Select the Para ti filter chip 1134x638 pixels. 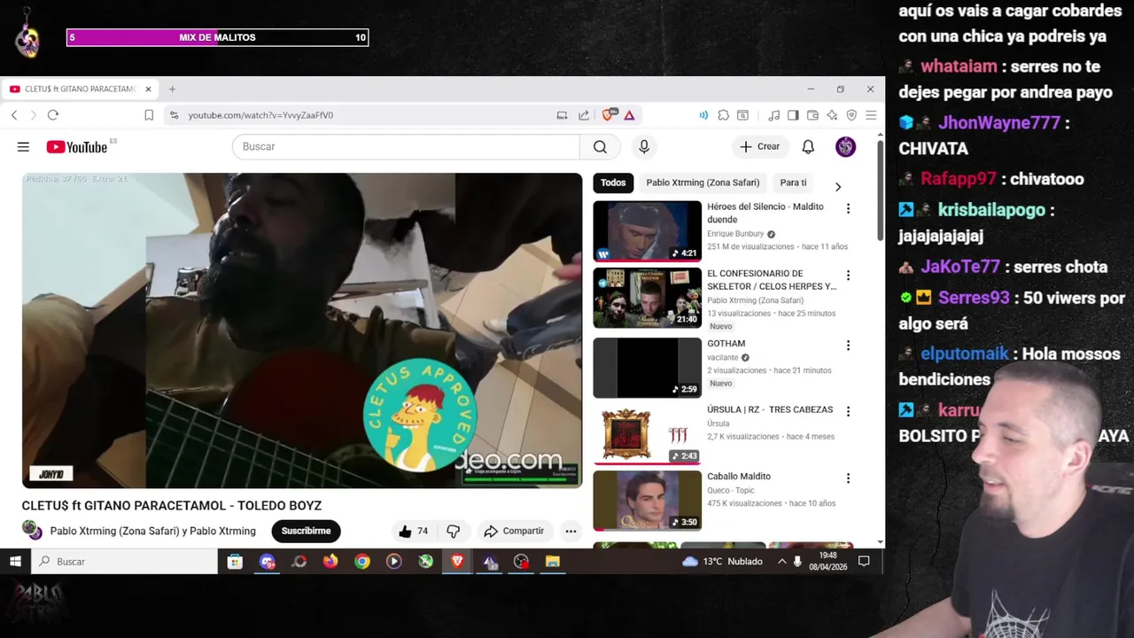coord(793,183)
